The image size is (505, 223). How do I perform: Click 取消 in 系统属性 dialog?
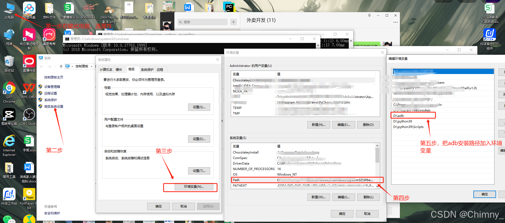click(184, 206)
